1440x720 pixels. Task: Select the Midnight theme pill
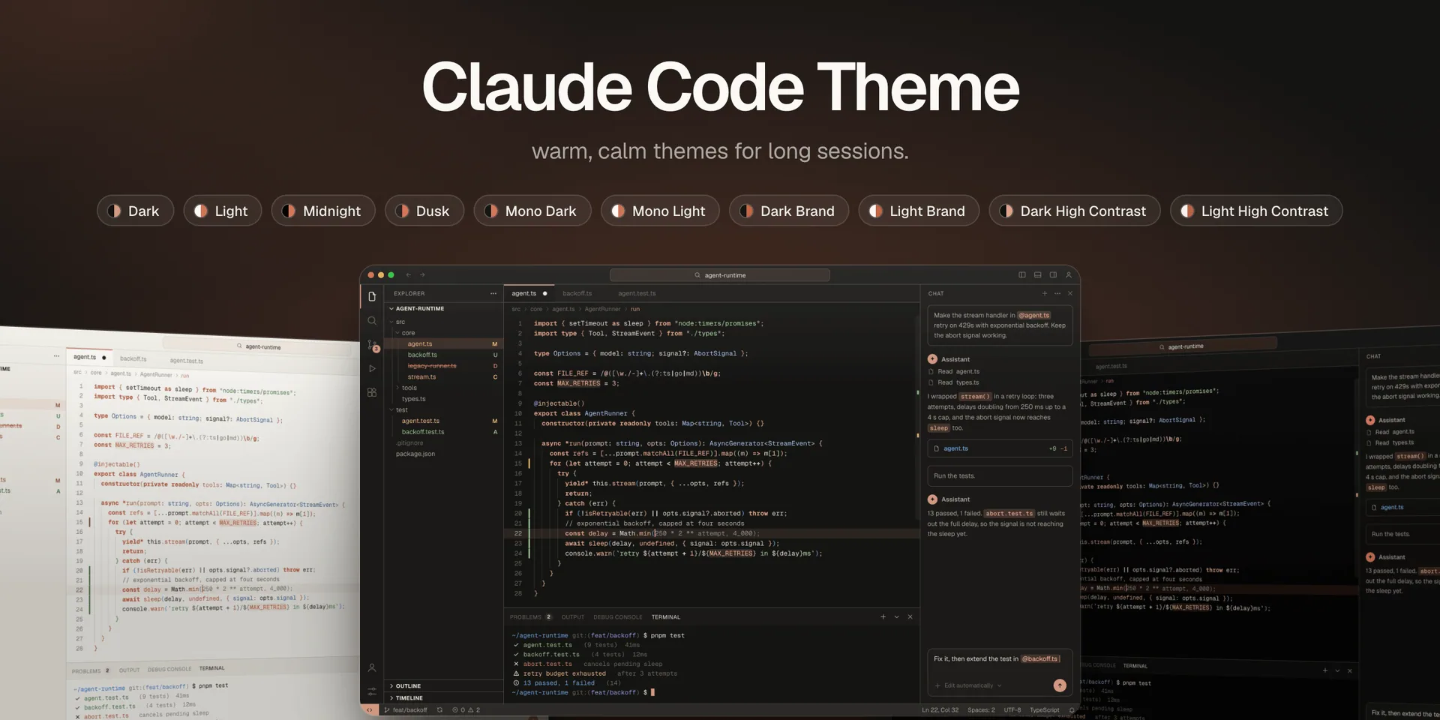pyautogui.click(x=323, y=211)
